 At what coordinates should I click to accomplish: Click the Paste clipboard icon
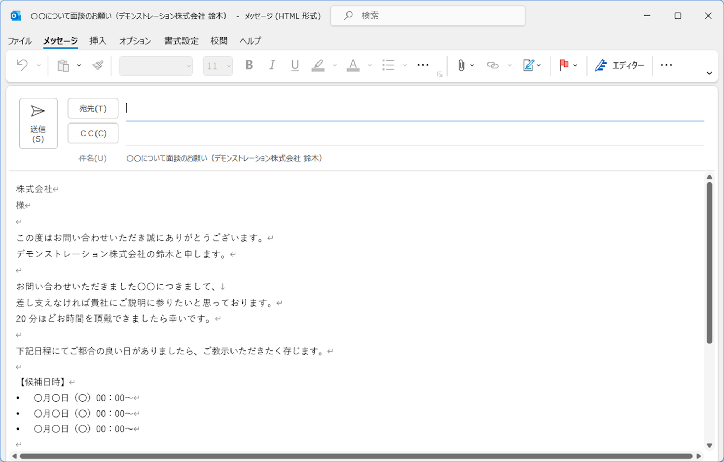(x=63, y=65)
